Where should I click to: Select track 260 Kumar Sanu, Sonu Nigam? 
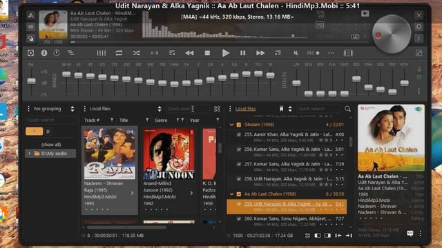287,221
